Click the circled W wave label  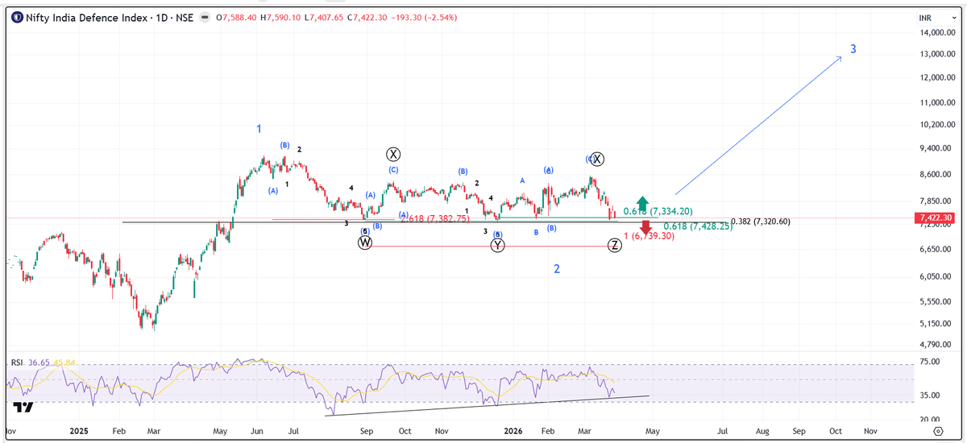pyautogui.click(x=365, y=242)
